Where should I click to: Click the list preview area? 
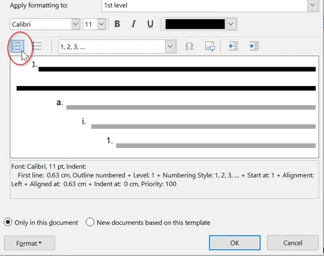164,107
